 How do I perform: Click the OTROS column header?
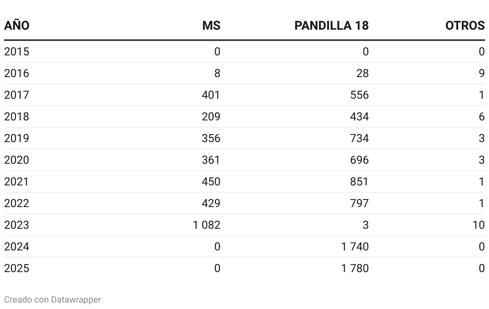(465, 25)
